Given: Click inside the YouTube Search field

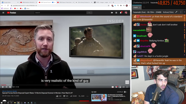Looking at the screenshot, I should [x=60, y=13].
